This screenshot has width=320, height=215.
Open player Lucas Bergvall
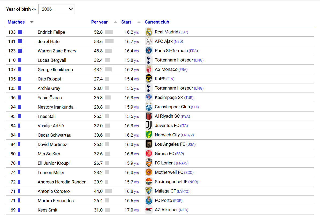pyautogui.click(x=52, y=60)
